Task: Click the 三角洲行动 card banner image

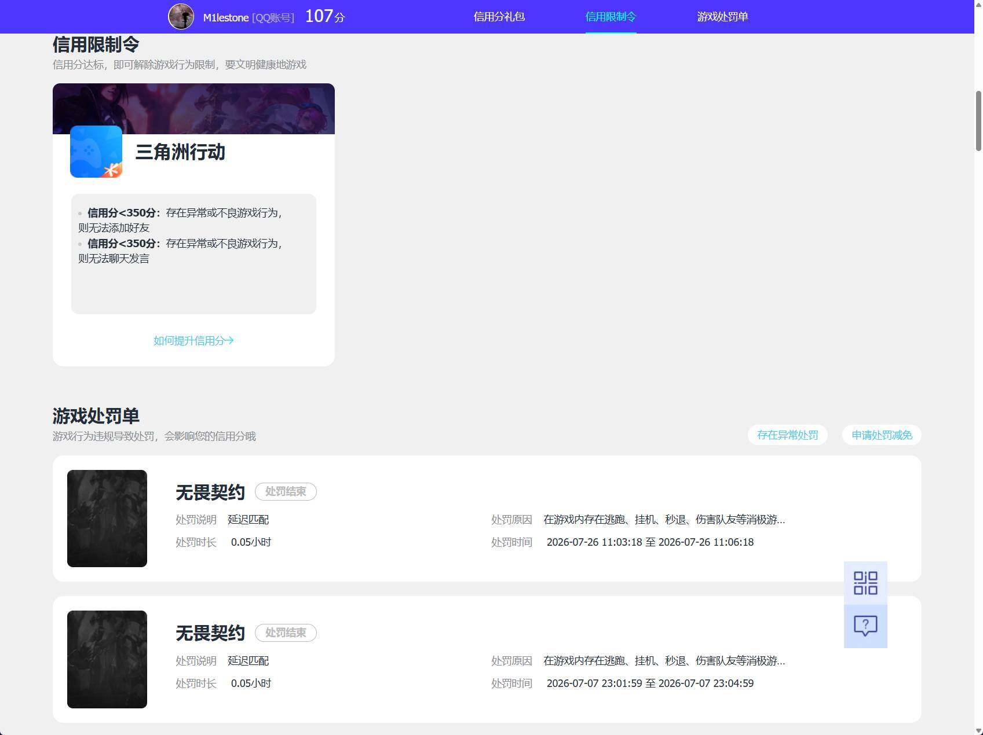Action: (193, 109)
